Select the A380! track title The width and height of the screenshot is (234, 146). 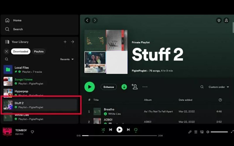click(108, 120)
